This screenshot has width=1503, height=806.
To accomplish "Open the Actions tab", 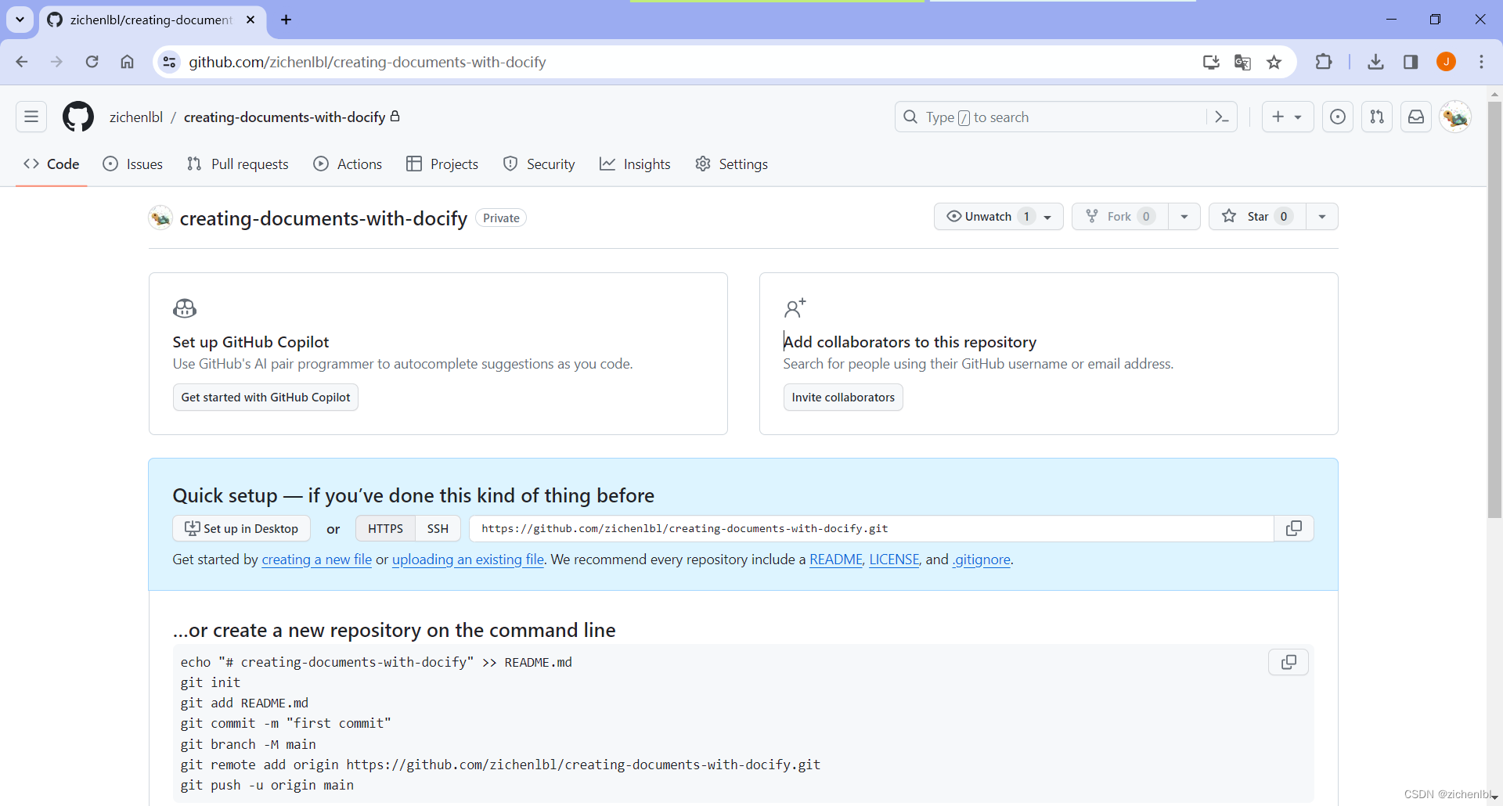I will click(x=348, y=164).
